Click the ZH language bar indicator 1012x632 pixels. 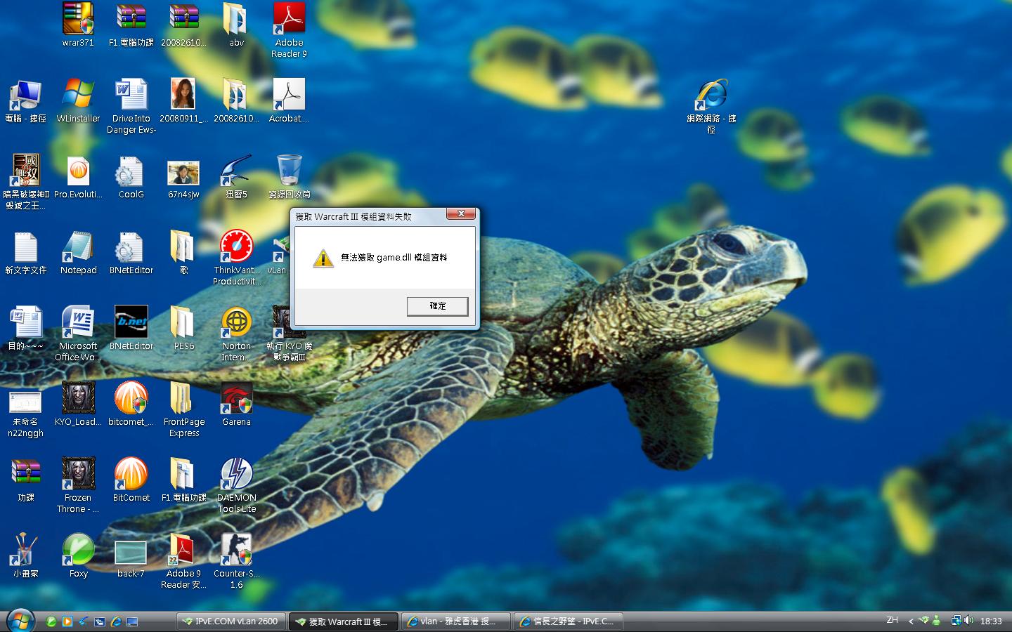click(892, 620)
